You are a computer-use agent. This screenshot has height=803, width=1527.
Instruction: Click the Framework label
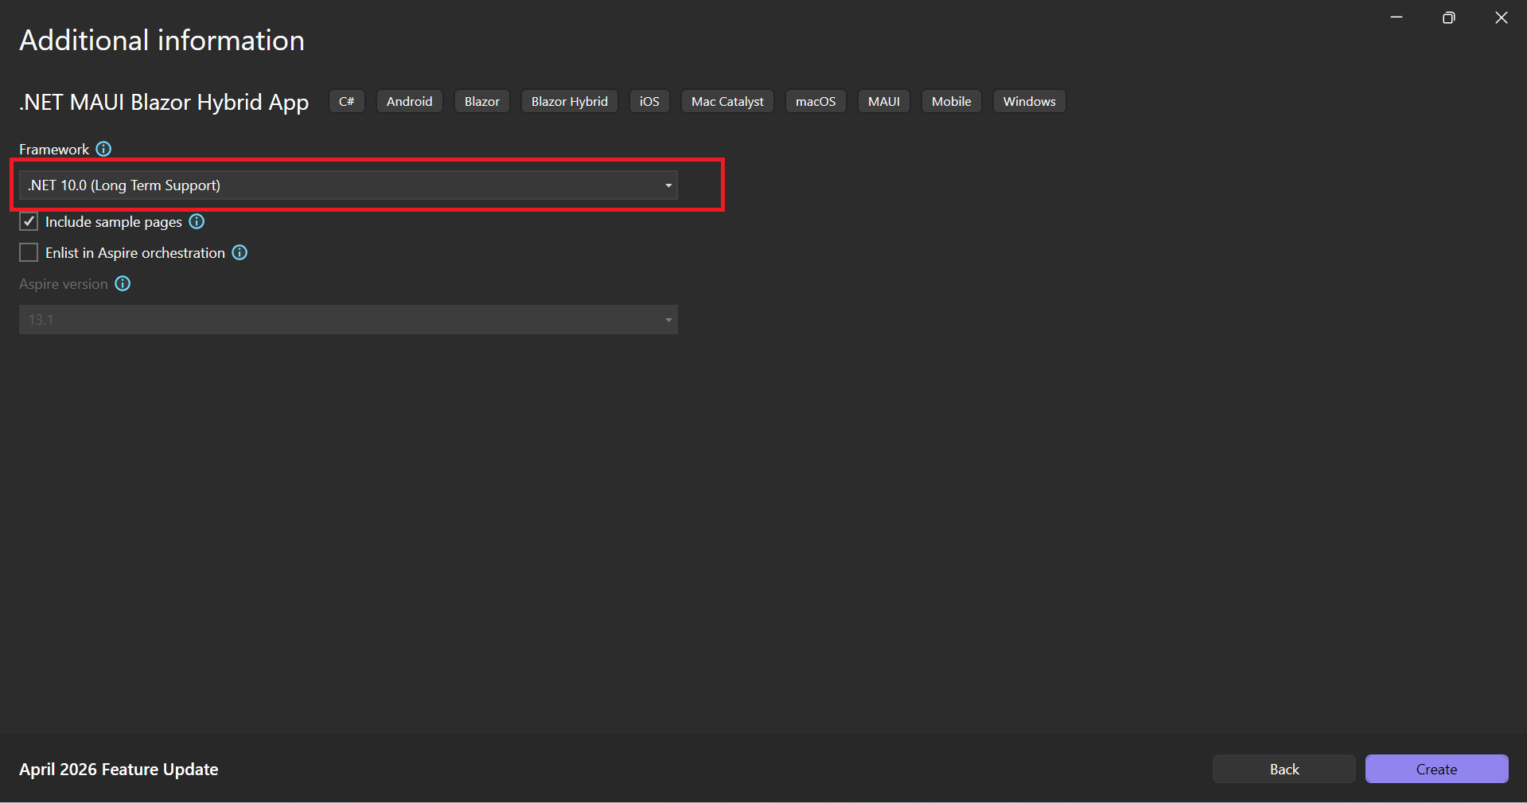[54, 149]
